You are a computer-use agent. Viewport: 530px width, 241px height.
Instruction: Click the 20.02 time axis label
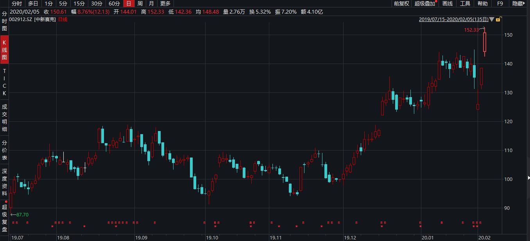tap(485, 237)
